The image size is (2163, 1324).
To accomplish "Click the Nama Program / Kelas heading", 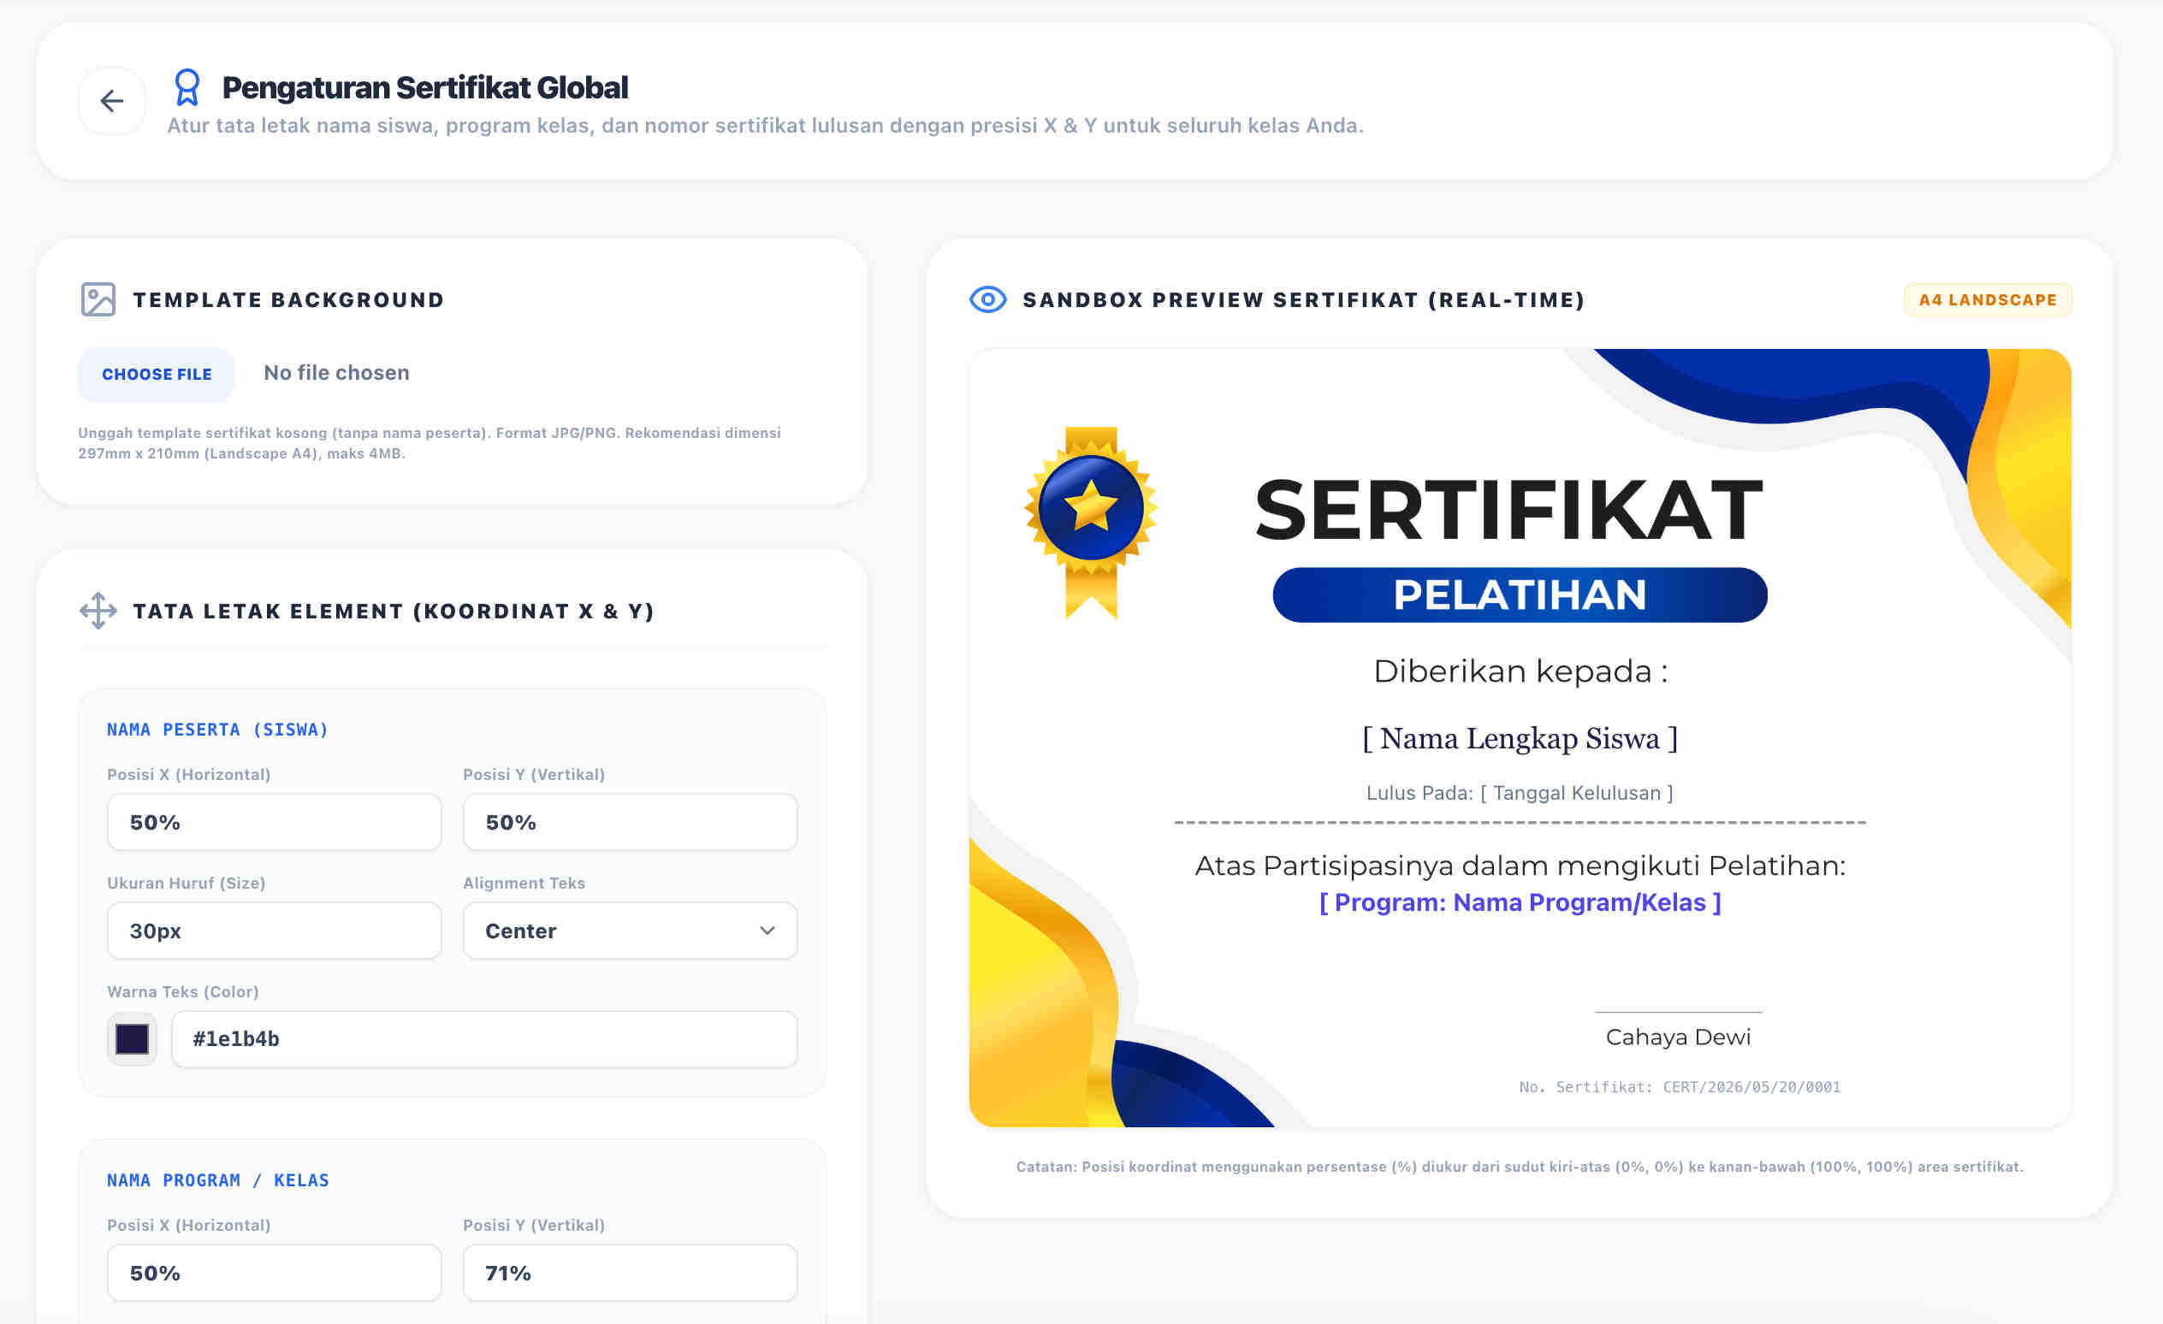I will click(x=217, y=1180).
